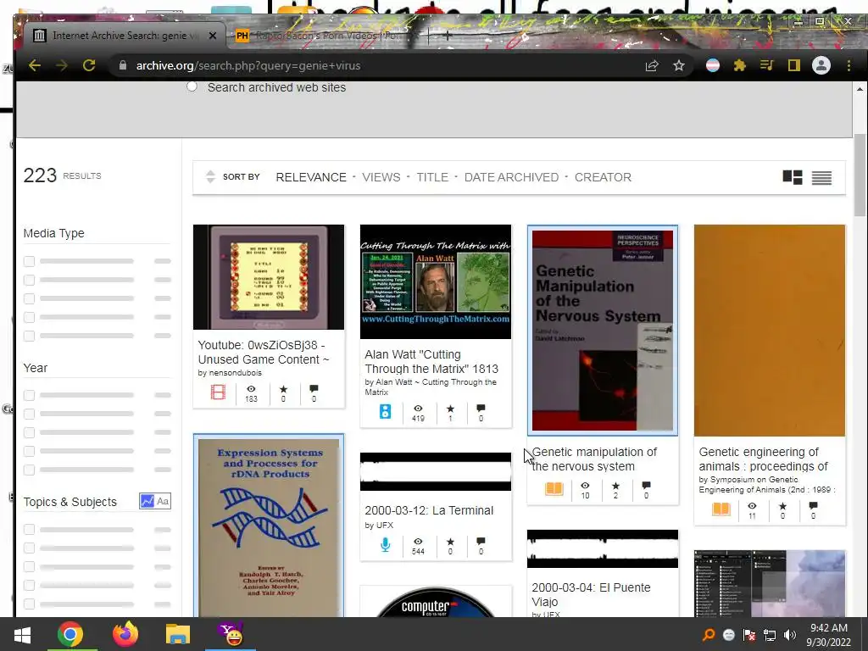Click the microphone icon under La Terminal item
868x651 pixels.
(x=386, y=545)
